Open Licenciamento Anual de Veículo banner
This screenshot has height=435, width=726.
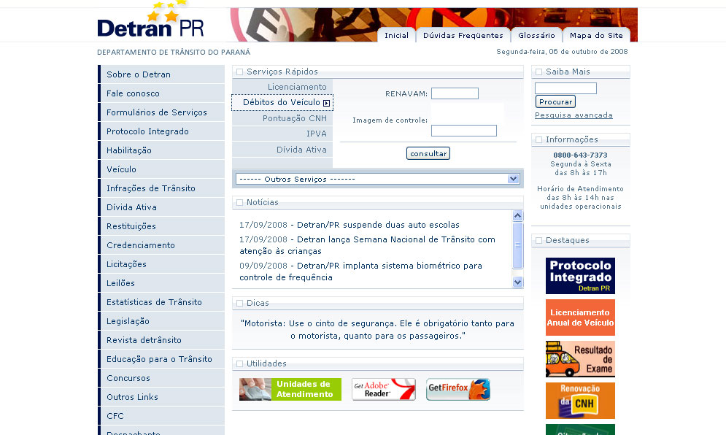pos(580,317)
